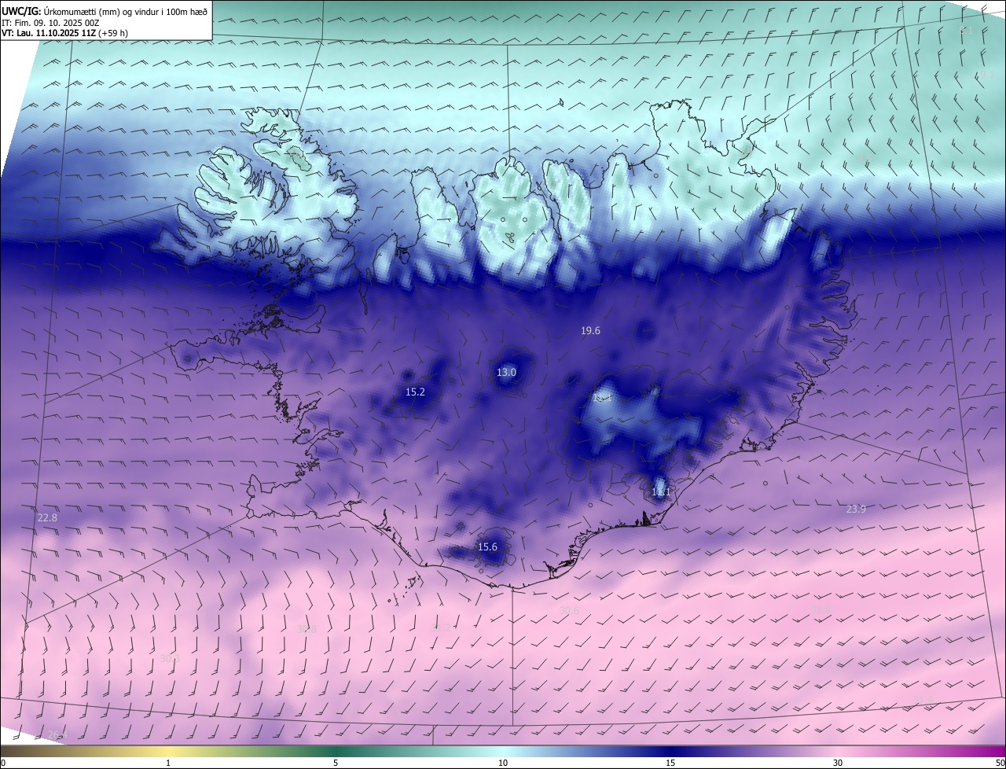Viewport: 1006px width, 769px height.
Task: Click the '5' label on the colour scale
Action: click(336, 763)
